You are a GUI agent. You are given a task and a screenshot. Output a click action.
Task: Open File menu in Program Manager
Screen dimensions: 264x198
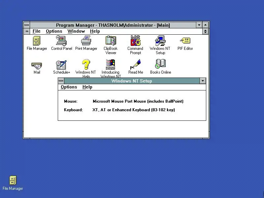click(37, 31)
